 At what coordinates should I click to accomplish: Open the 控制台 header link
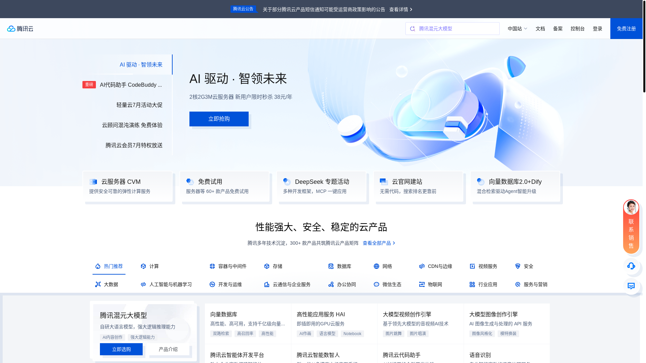578,29
